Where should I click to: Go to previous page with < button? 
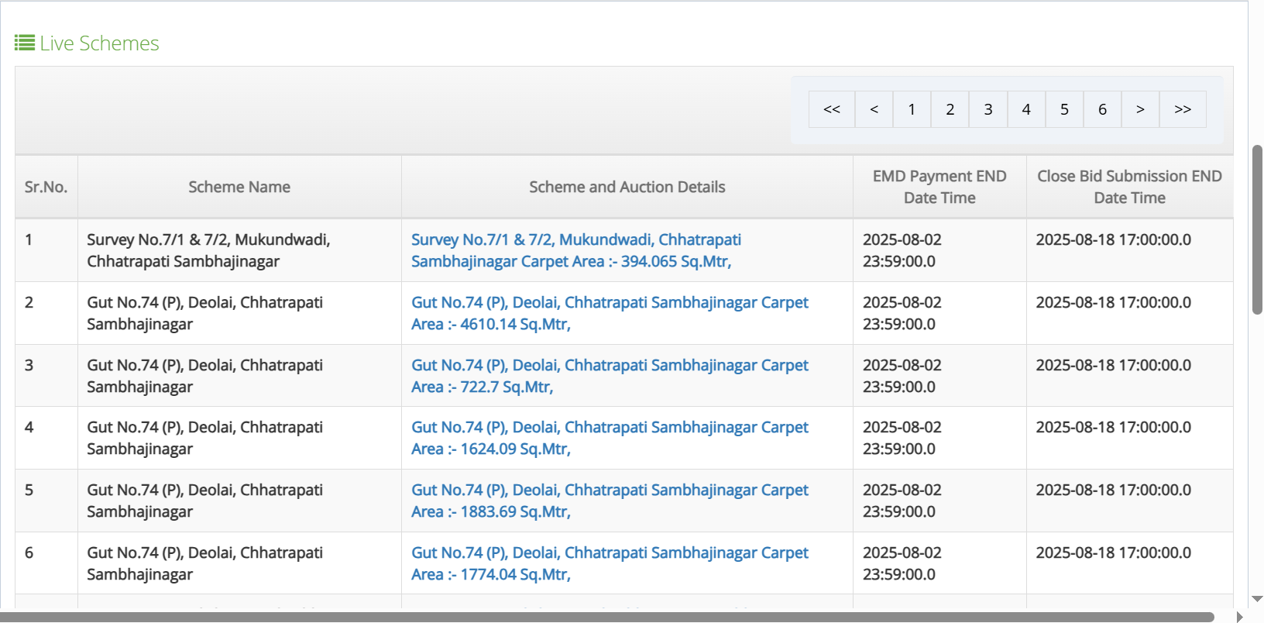[x=874, y=109]
